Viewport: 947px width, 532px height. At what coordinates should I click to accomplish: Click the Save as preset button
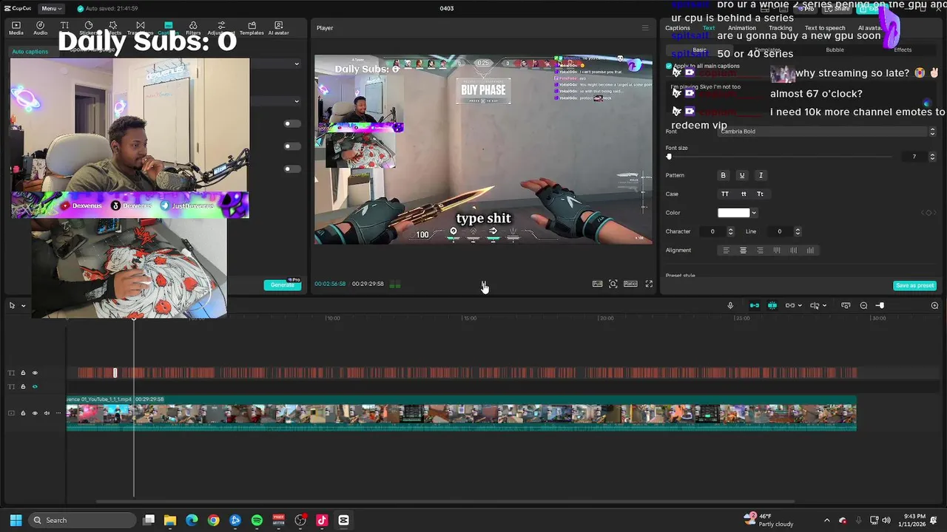(x=915, y=285)
